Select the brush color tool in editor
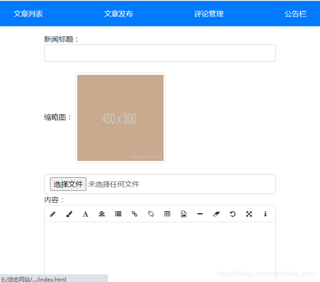The image size is (320, 282). pos(69,214)
